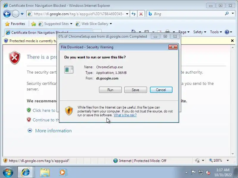Click the dl.google.com source text
The image size is (238, 178).
pyautogui.click(x=107, y=78)
